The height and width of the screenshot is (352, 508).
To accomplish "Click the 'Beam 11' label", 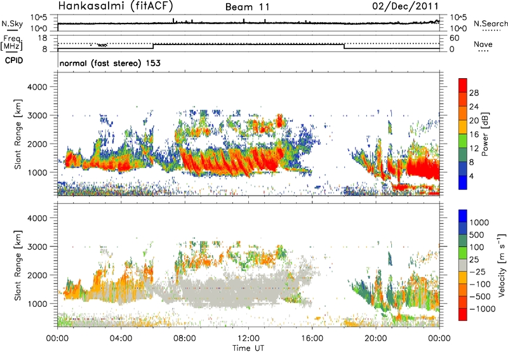I will pos(248,7).
